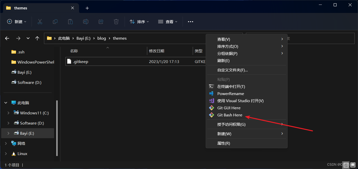Choose Git GUI Here from context menu

(247, 108)
